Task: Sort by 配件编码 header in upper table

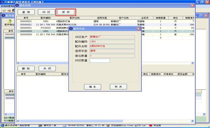Action: tap(45, 18)
